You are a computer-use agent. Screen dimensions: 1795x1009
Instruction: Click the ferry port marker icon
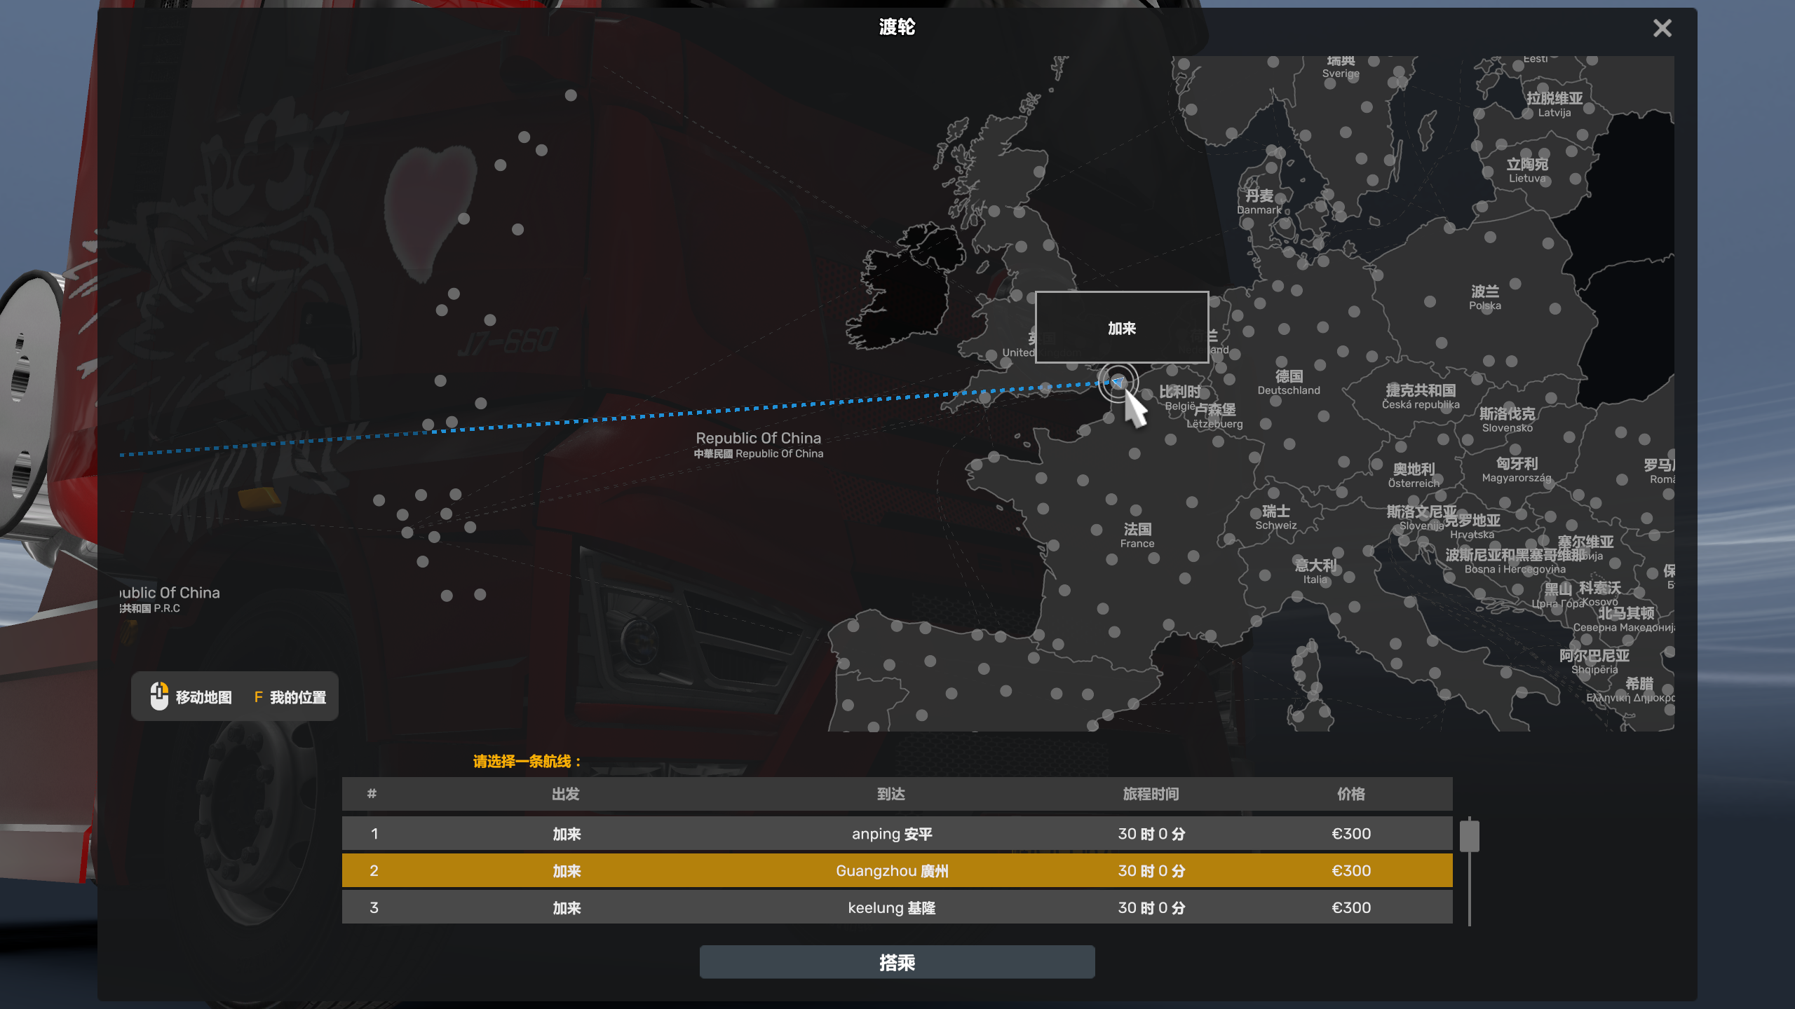click(1118, 382)
